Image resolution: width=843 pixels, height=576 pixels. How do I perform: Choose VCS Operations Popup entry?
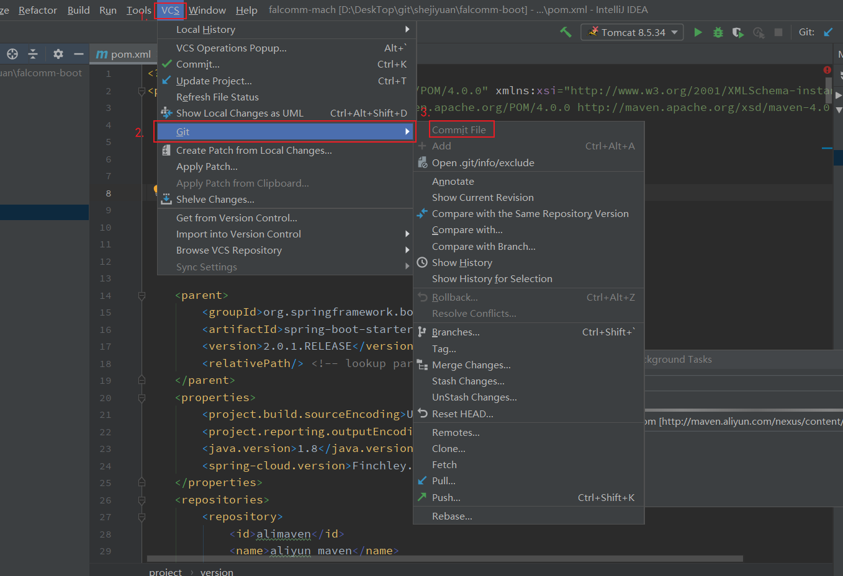(x=286, y=48)
